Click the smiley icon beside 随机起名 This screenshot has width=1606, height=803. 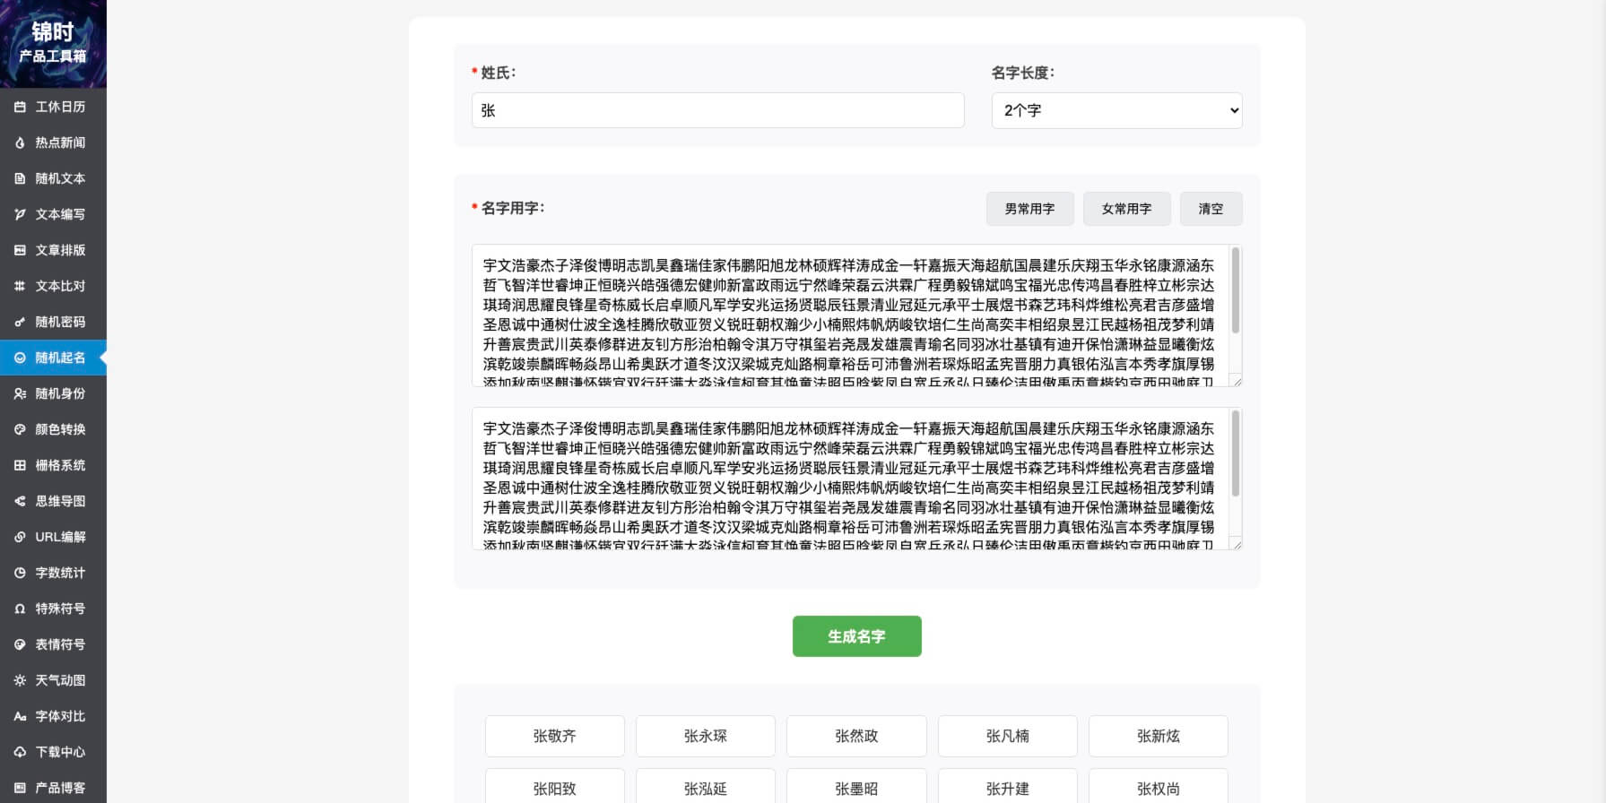pos(20,358)
